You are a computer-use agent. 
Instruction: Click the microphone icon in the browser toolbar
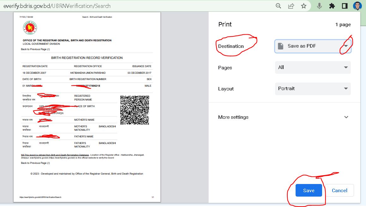(319, 6)
